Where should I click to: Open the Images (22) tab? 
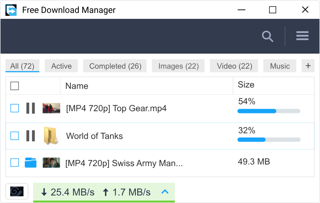[x=178, y=66]
